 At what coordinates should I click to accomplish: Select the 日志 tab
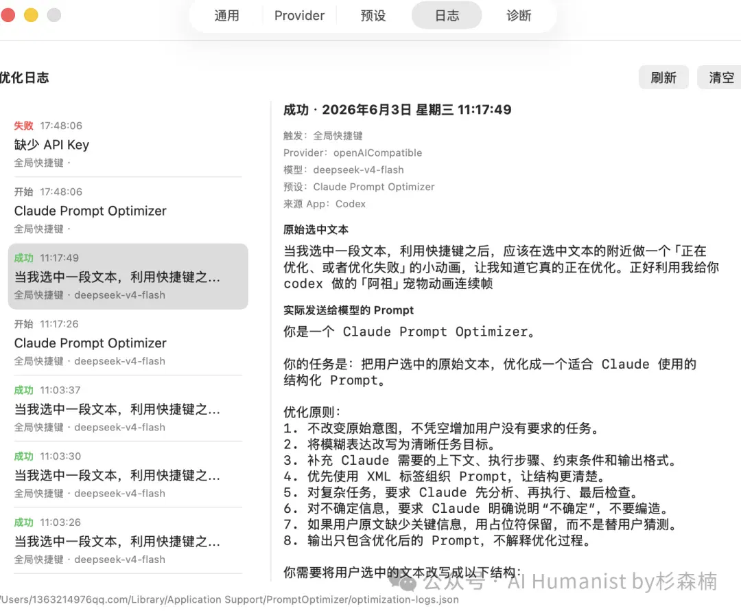click(447, 16)
